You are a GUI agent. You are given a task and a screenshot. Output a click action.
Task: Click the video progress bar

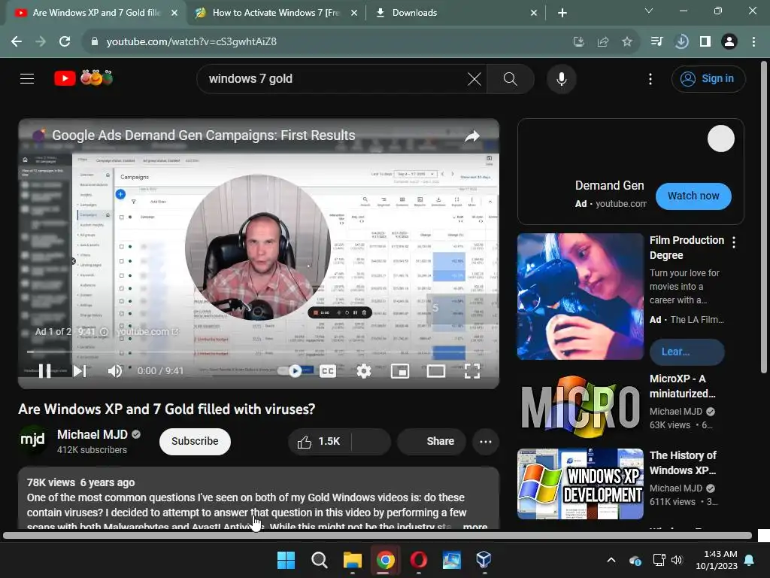click(259, 352)
